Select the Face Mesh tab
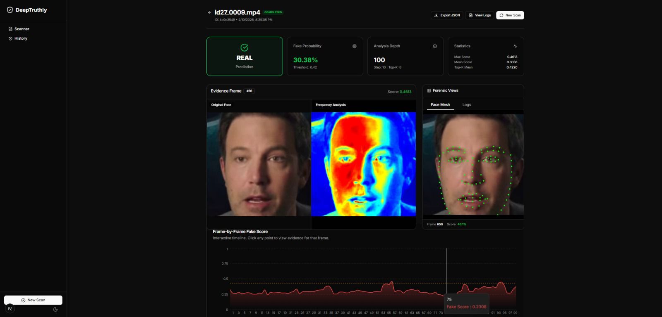 (440, 105)
